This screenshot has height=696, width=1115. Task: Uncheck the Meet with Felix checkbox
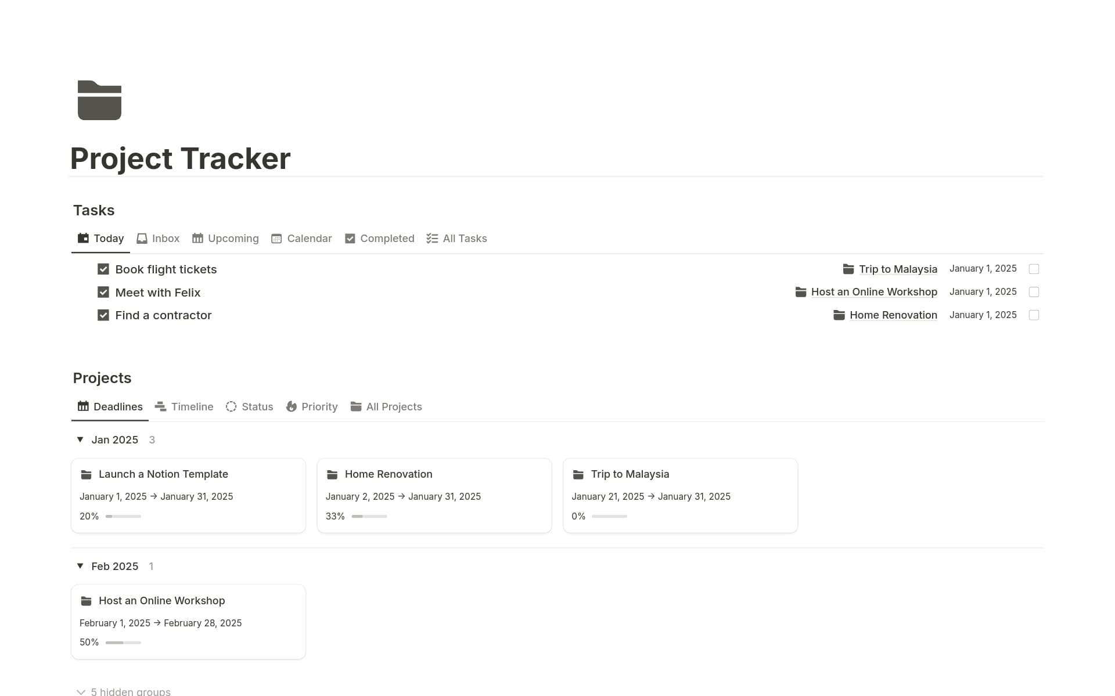103,292
